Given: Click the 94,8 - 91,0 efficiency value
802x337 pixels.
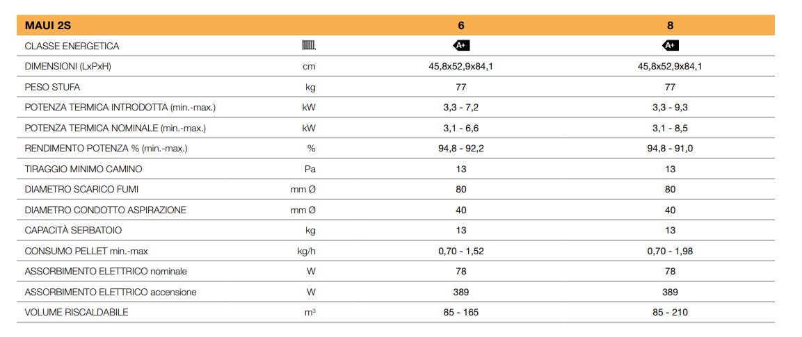Looking at the screenshot, I should [670, 149].
